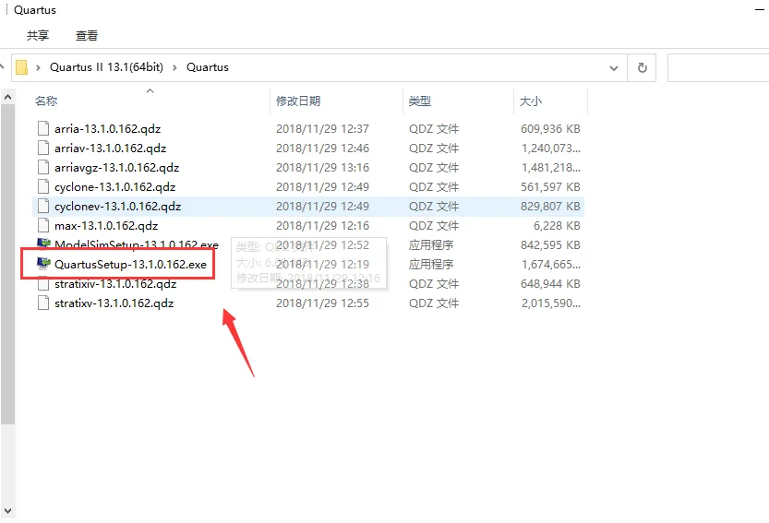Screen dimensions: 769x523
Task: Click the arria-13.1.0.162.qdz file icon
Action: 43,128
